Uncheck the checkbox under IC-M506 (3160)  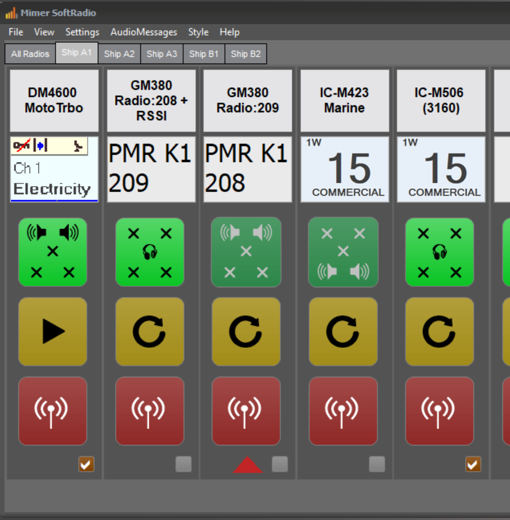click(x=473, y=464)
